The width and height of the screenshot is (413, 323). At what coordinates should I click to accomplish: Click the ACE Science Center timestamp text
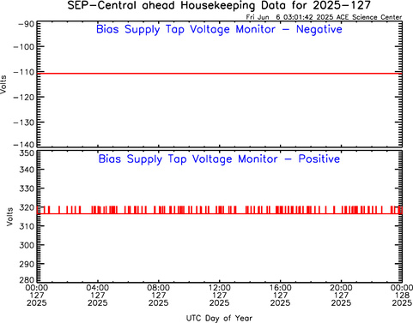tap(324, 17)
